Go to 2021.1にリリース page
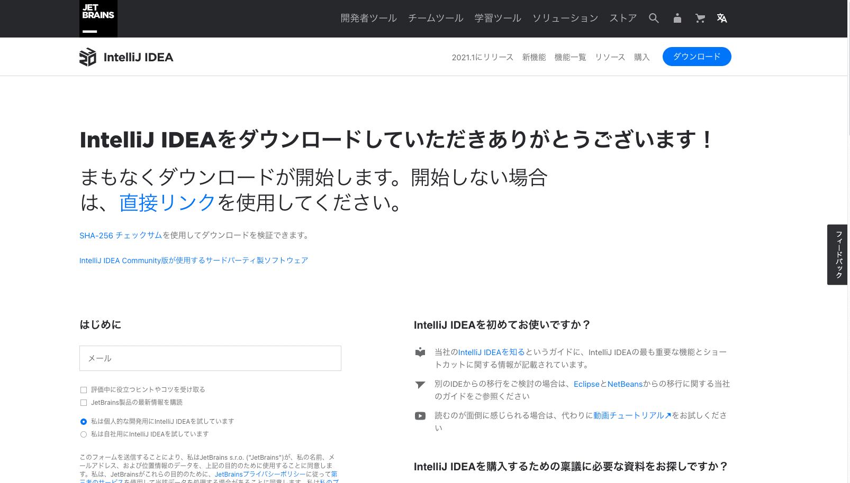The image size is (850, 483). coord(483,57)
